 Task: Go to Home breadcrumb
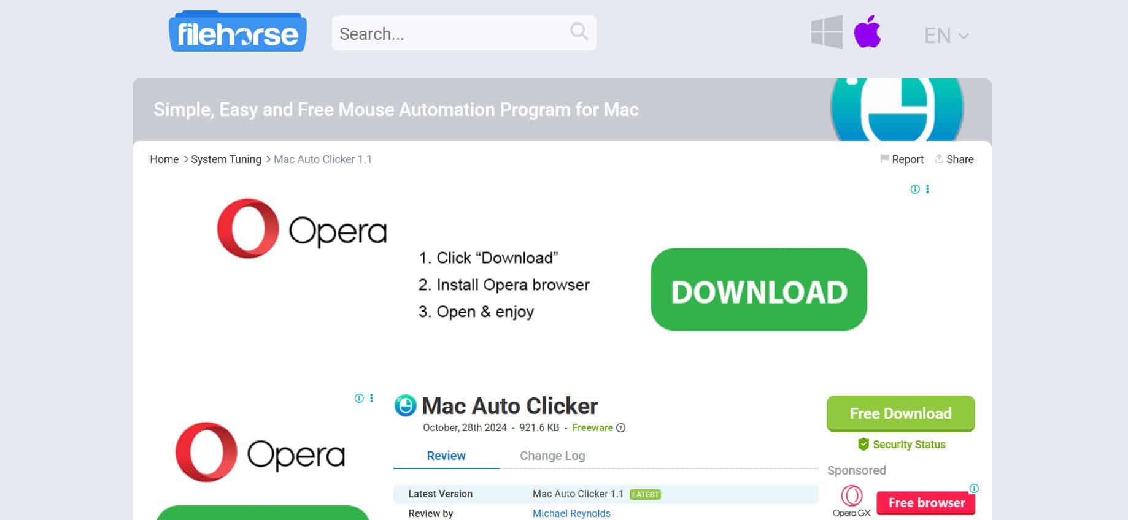tap(164, 159)
